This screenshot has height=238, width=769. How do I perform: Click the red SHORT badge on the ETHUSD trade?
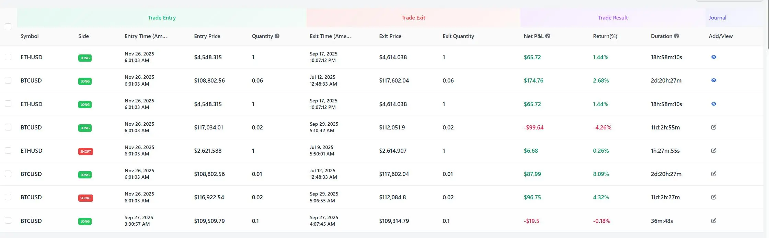[x=85, y=151]
